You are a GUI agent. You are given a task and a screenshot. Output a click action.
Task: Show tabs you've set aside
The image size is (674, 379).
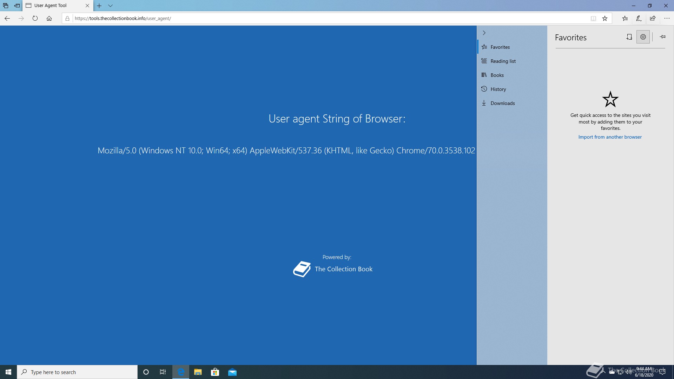[6, 6]
